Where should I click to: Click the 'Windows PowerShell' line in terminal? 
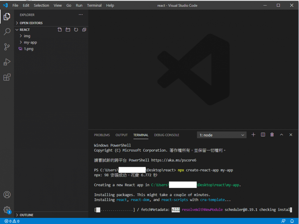pyautogui.click(x=112, y=145)
